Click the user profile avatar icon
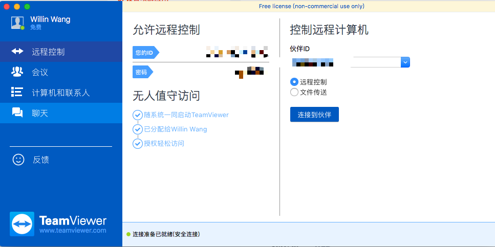 tap(18, 23)
